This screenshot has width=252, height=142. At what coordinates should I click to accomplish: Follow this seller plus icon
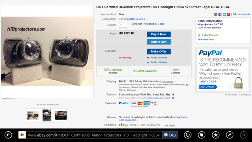pos(199,35)
